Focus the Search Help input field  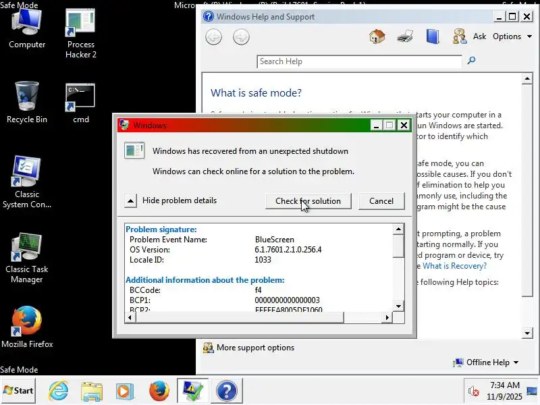359,61
